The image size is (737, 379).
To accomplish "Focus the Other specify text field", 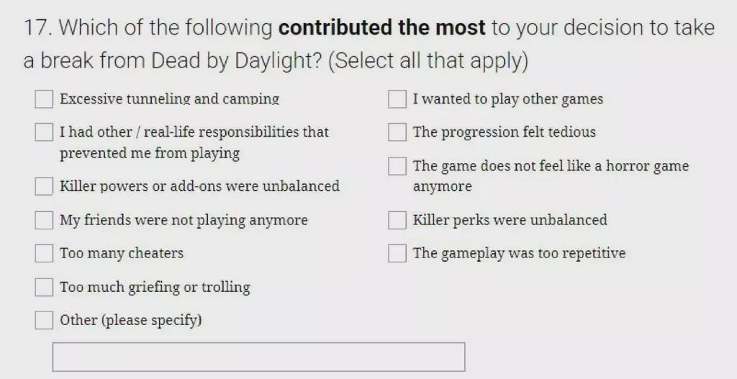I will (258, 357).
